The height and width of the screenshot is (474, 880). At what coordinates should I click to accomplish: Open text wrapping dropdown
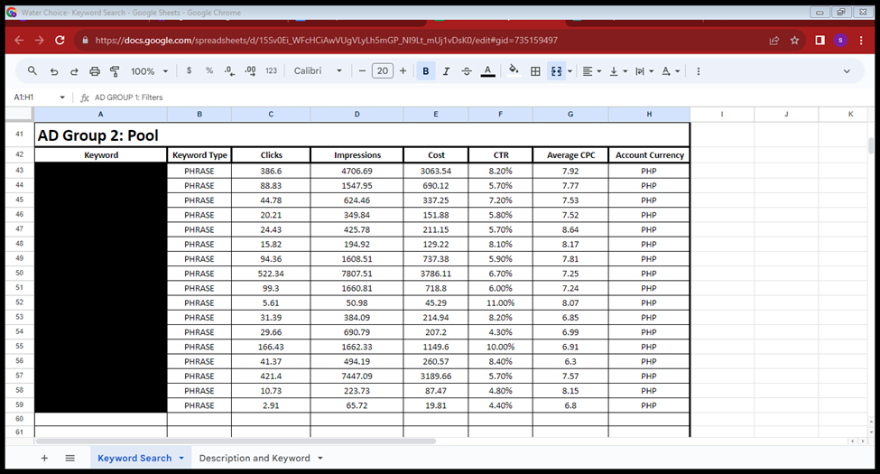point(644,71)
